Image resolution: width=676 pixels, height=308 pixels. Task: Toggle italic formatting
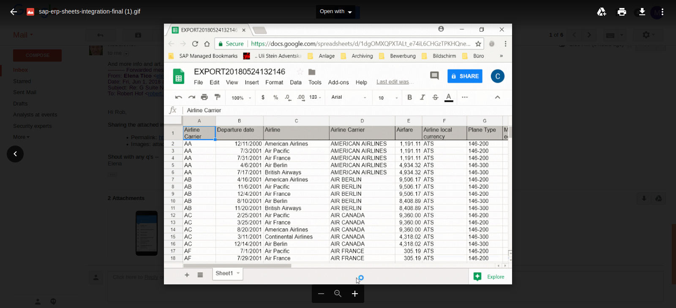tap(422, 97)
